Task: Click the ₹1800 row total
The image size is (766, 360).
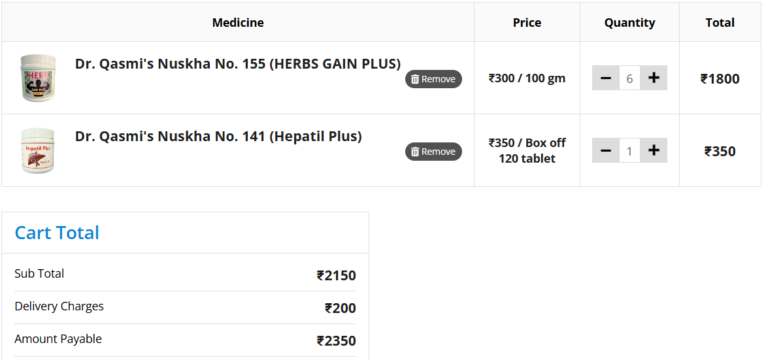Action: (x=720, y=79)
